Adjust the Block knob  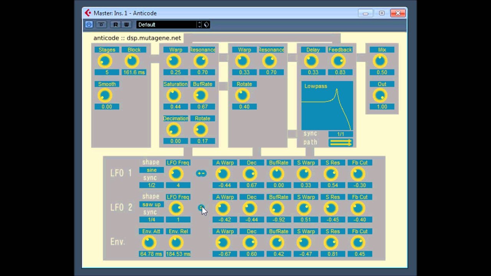132,61
